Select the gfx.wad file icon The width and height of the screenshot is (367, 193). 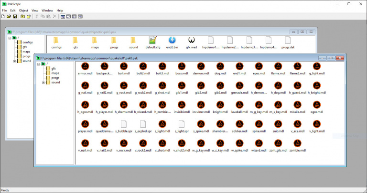tap(192, 41)
